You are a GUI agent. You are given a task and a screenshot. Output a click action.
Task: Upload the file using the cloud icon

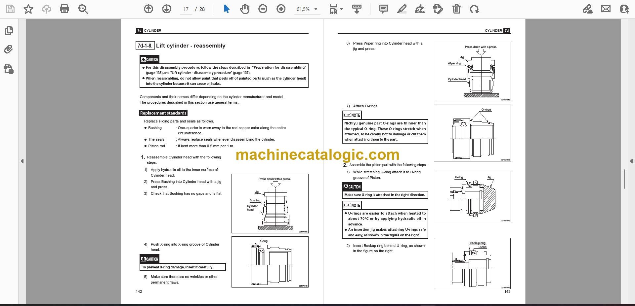tap(46, 9)
